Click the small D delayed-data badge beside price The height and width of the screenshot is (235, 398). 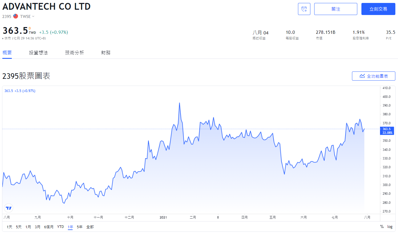30,29
